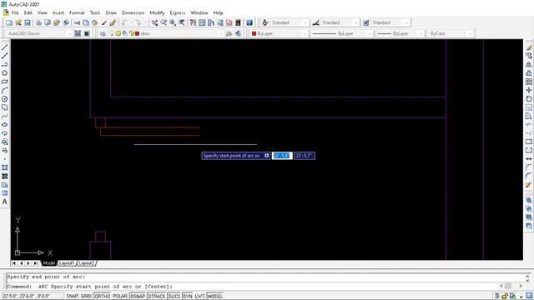The image size is (534, 300).
Task: Click the dynamic prompt options arrow
Action: [x=267, y=156]
